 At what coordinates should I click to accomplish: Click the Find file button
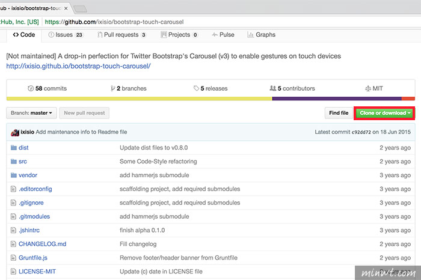(x=339, y=113)
